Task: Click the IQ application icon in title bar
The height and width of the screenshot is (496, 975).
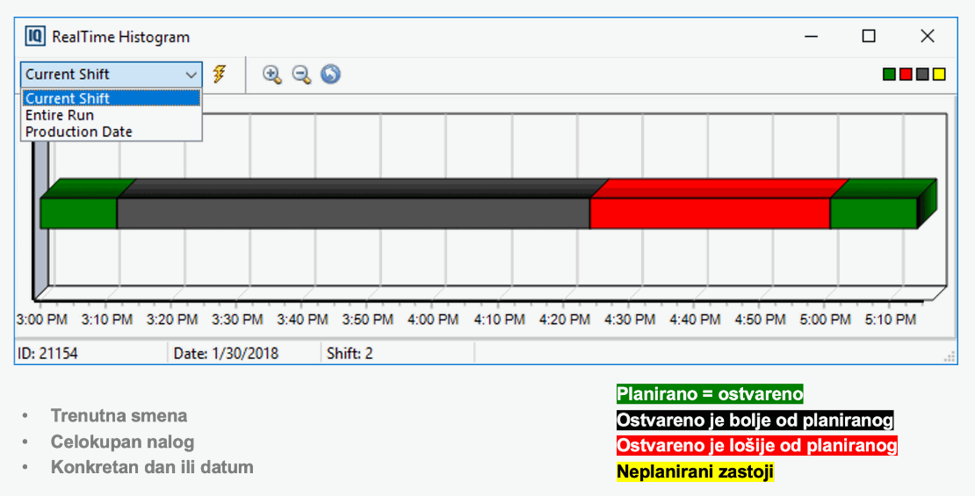Action: 35,36
